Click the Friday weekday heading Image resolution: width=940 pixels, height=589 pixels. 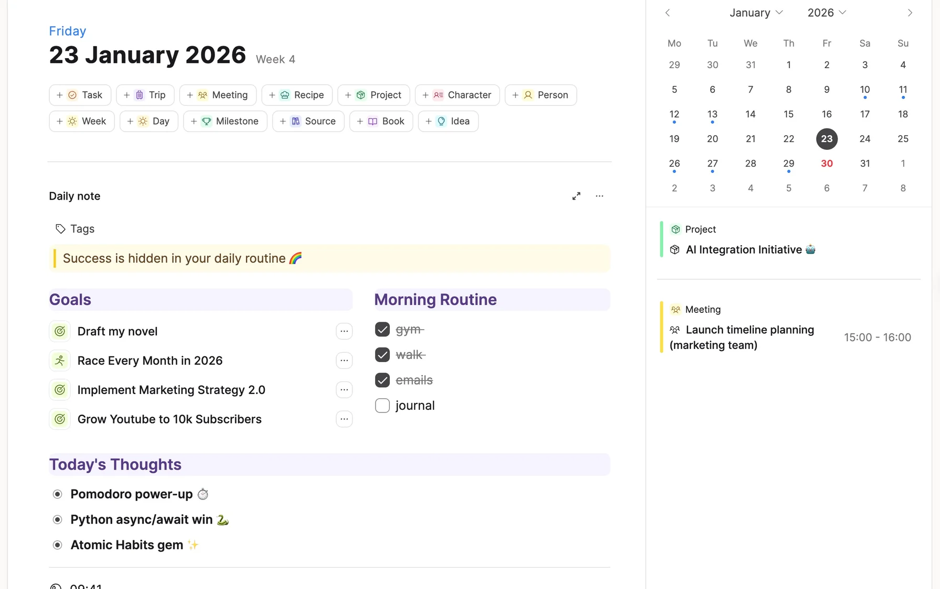point(68,31)
